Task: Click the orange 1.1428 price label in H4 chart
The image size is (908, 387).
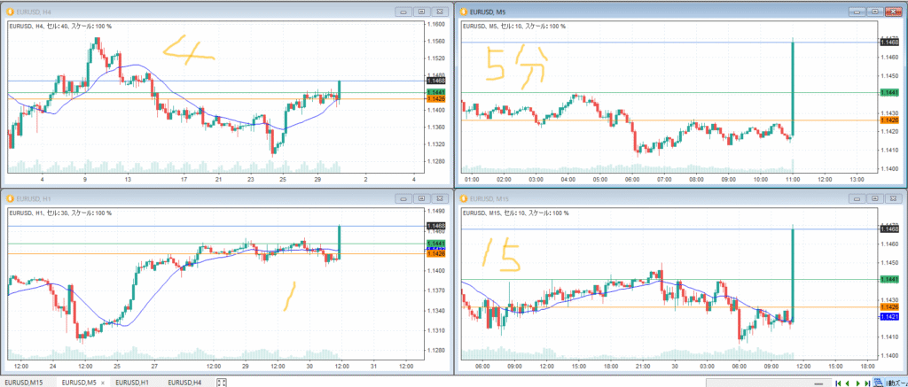Action: (435, 99)
